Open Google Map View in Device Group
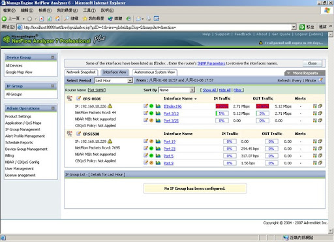Screen dimensions: 334x242 (x=19, y=72)
